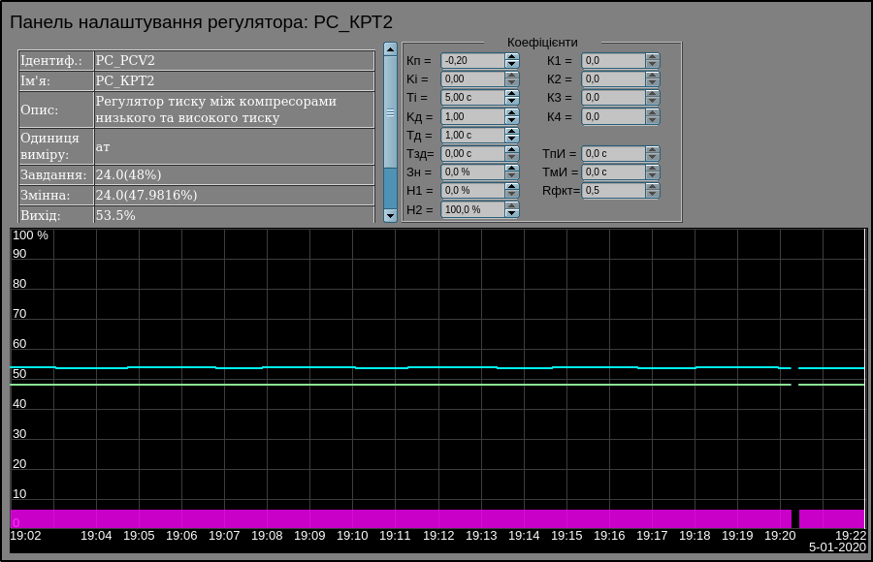Screen dimensions: 873x562
Task: Select the К1 coefficient input field
Action: tap(613, 60)
